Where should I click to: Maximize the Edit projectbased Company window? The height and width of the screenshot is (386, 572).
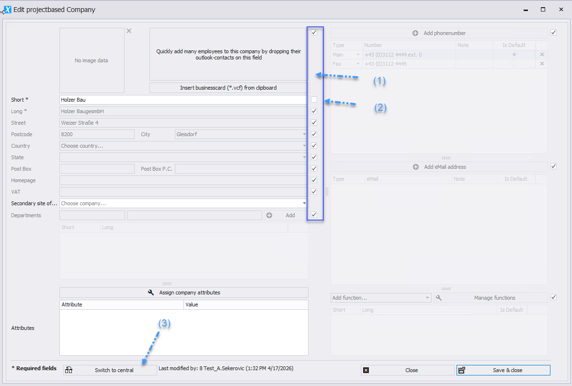pyautogui.click(x=543, y=10)
